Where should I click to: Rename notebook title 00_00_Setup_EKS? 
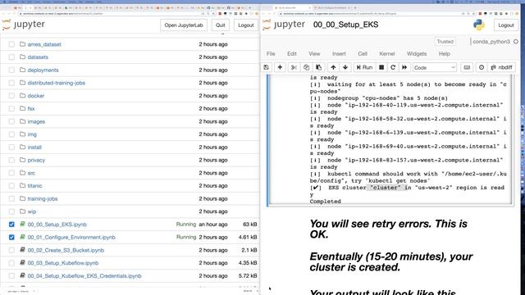pyautogui.click(x=345, y=25)
